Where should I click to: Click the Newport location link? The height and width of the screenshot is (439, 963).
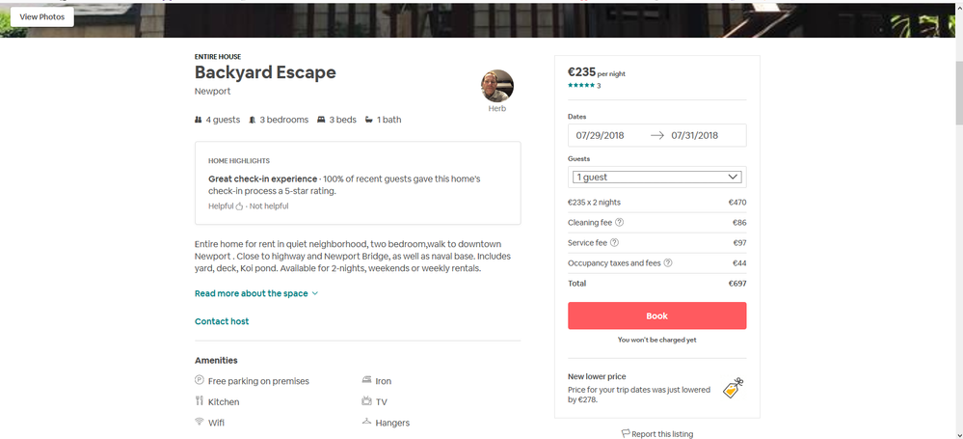pos(213,92)
